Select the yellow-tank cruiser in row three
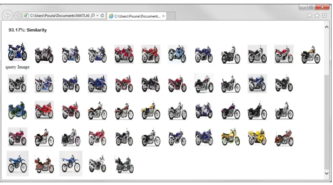 (x=151, y=111)
